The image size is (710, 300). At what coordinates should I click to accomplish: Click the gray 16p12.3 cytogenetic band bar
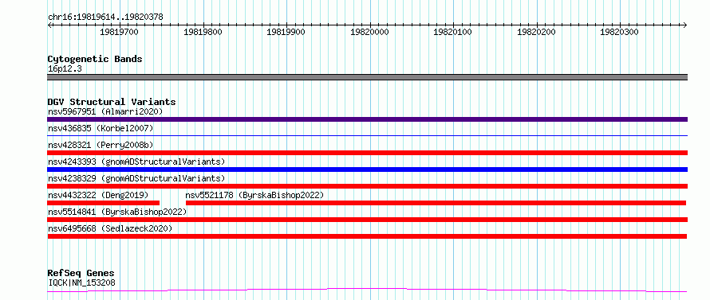coord(367,77)
